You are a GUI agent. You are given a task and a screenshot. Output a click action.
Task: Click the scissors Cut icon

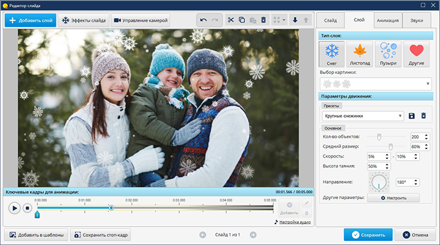coord(231,20)
